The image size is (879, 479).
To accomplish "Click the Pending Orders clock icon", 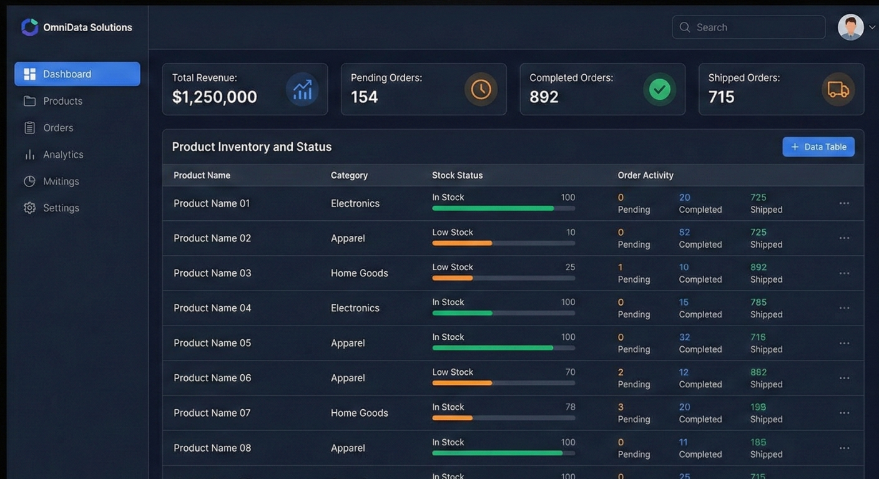I will point(481,89).
